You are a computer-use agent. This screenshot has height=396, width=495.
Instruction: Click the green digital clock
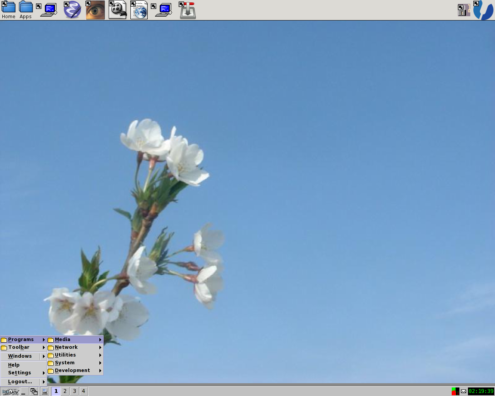coord(481,391)
